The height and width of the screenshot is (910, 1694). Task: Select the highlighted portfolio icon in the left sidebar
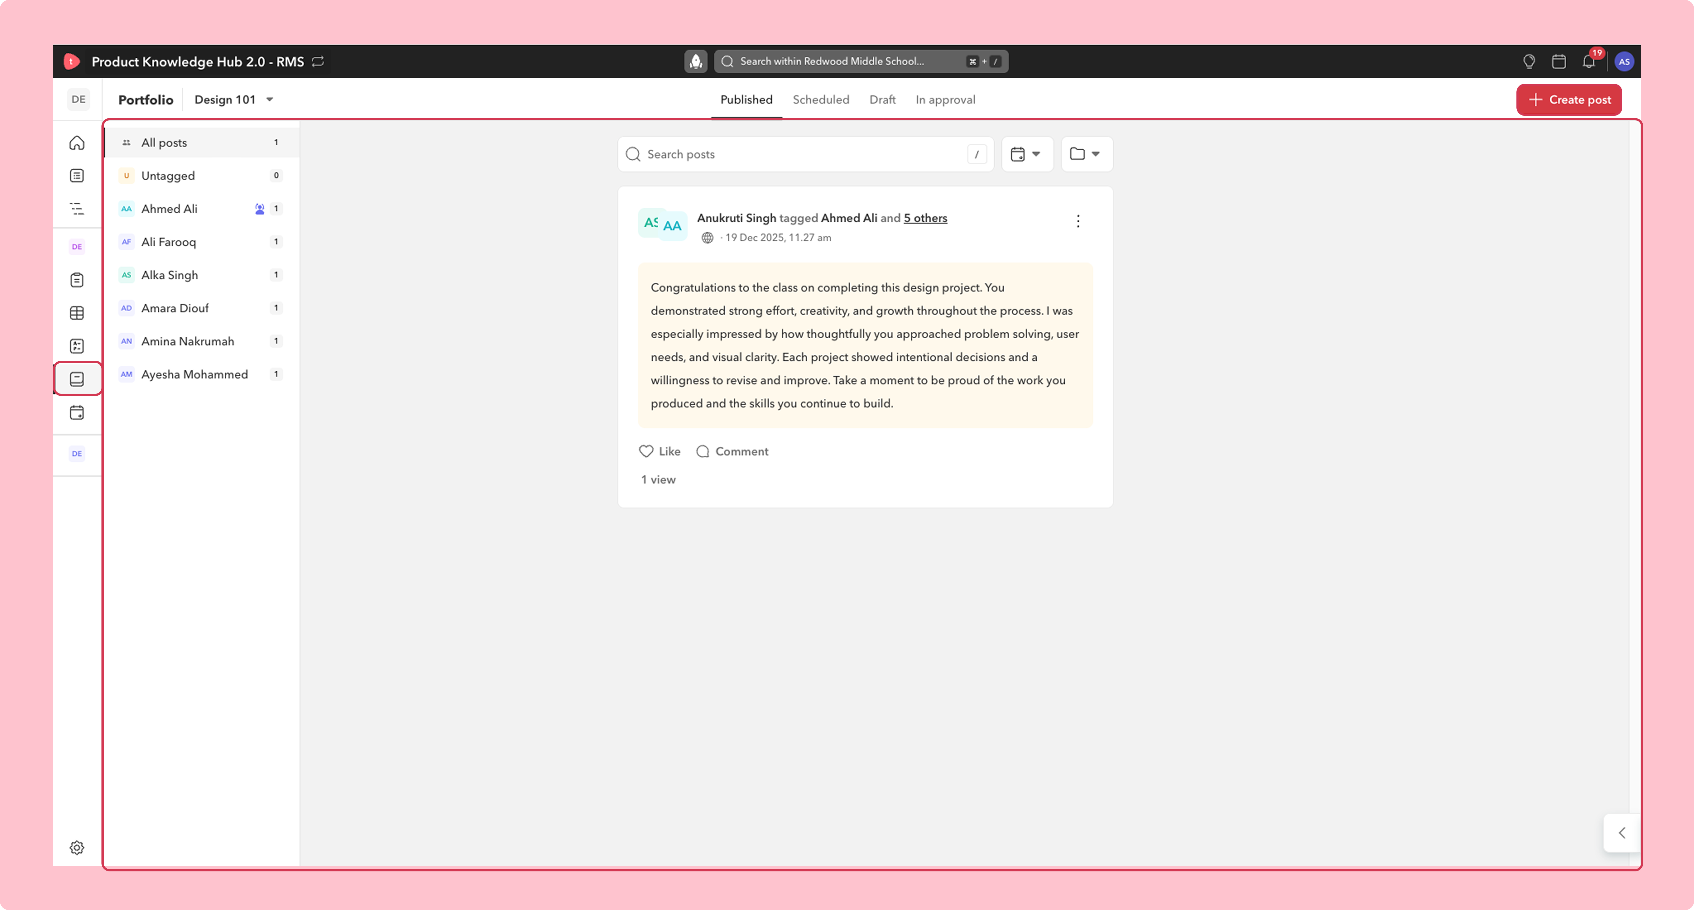point(77,379)
